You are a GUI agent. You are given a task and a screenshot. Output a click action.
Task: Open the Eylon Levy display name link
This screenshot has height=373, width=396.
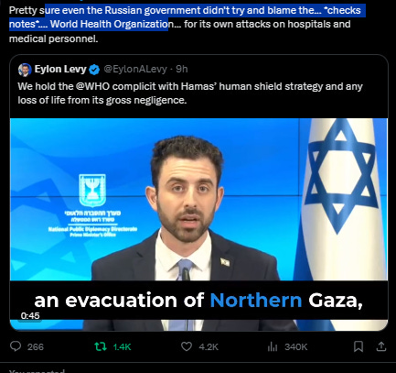coord(60,69)
